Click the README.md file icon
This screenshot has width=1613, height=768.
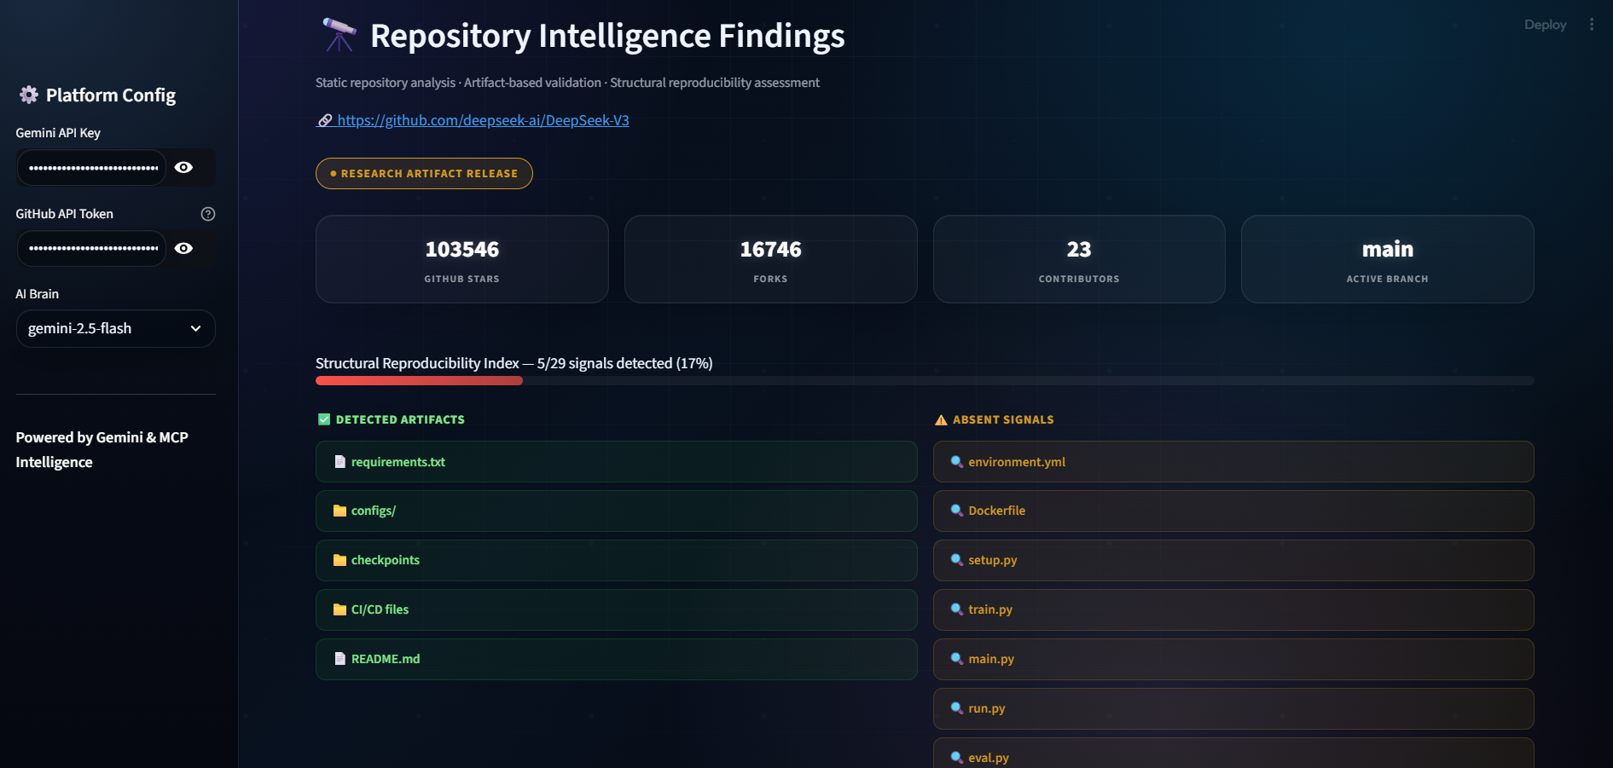(340, 659)
